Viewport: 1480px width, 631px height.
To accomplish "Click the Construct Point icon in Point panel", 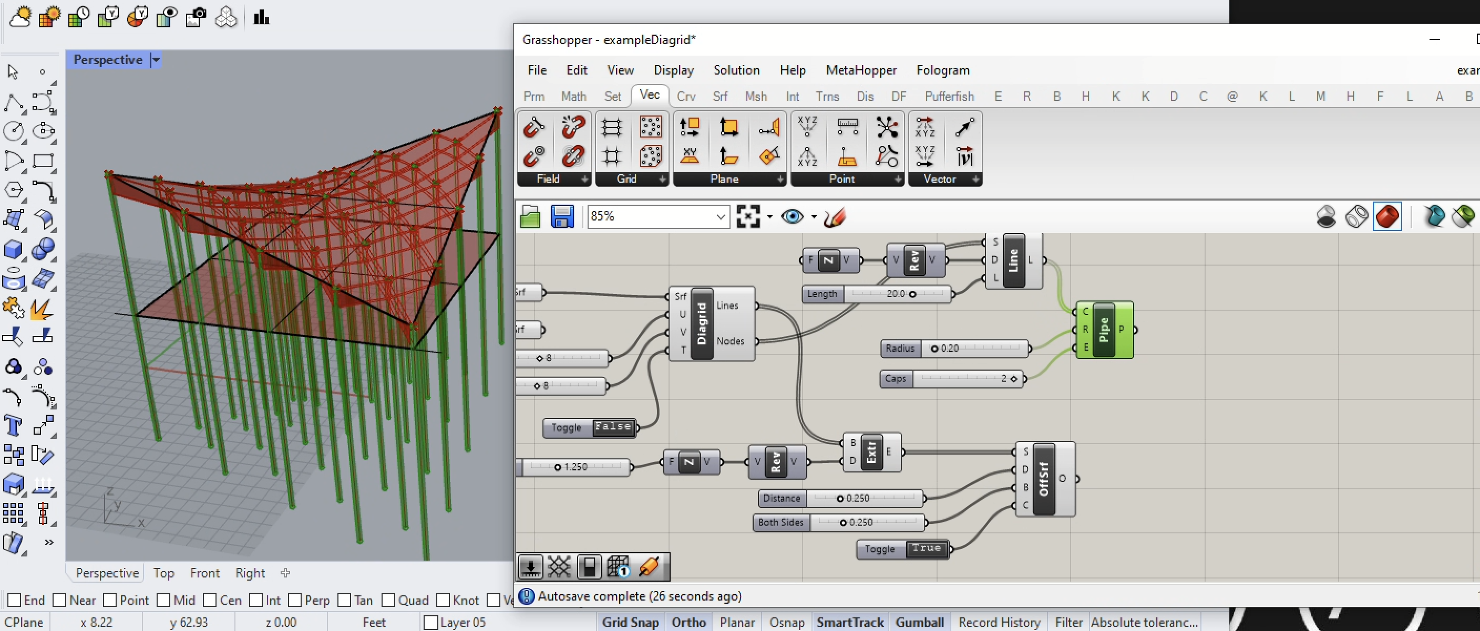I will pyautogui.click(x=807, y=127).
